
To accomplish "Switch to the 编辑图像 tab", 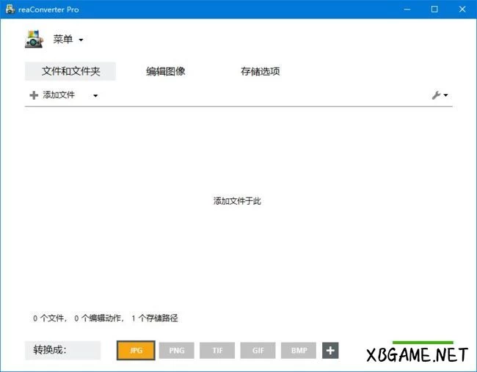I will pos(165,71).
